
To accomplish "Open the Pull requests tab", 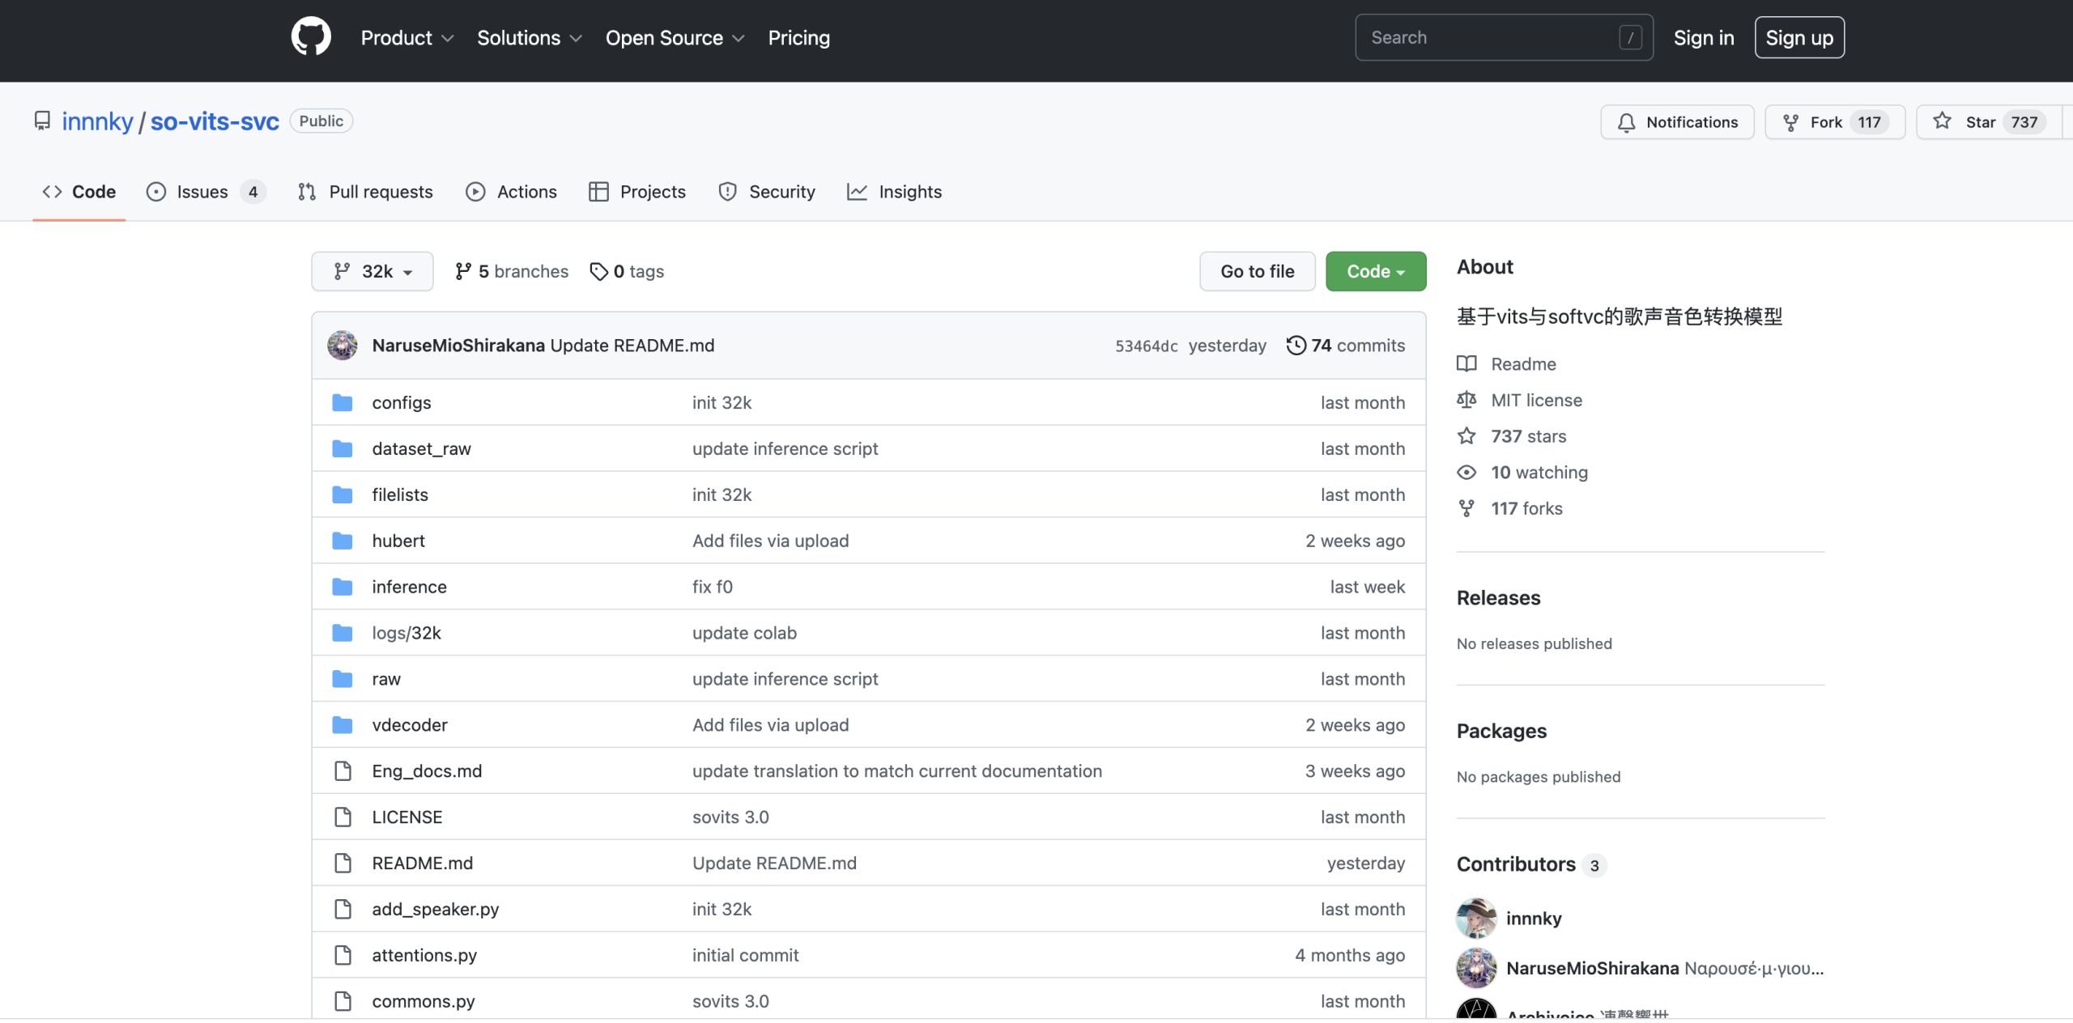I will (365, 192).
